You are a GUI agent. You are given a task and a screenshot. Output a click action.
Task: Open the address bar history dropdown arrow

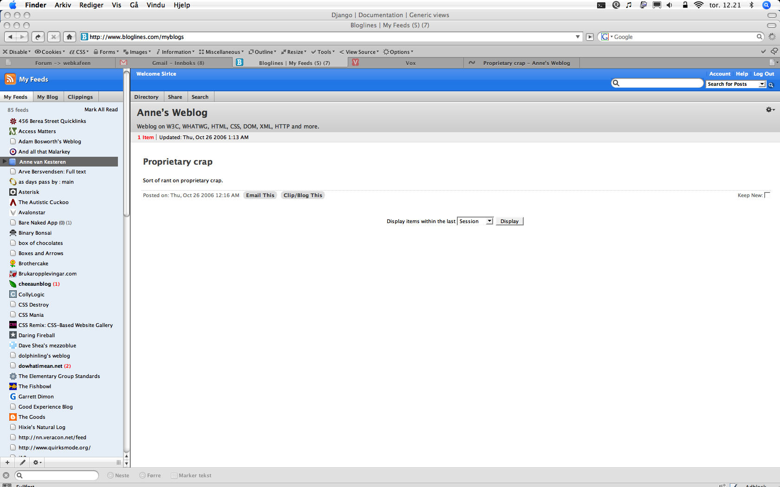(578, 37)
